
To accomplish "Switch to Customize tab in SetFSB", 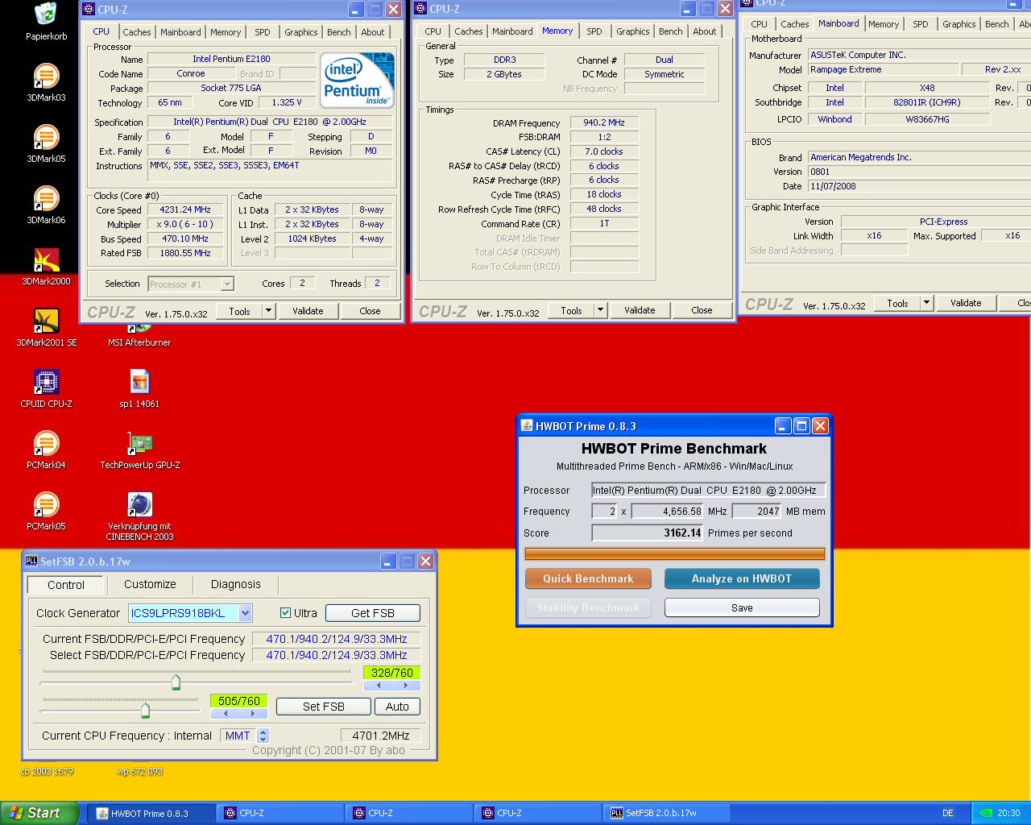I will 150,584.
